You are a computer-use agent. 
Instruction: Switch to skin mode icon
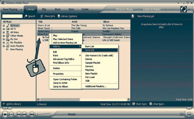coord(189,114)
